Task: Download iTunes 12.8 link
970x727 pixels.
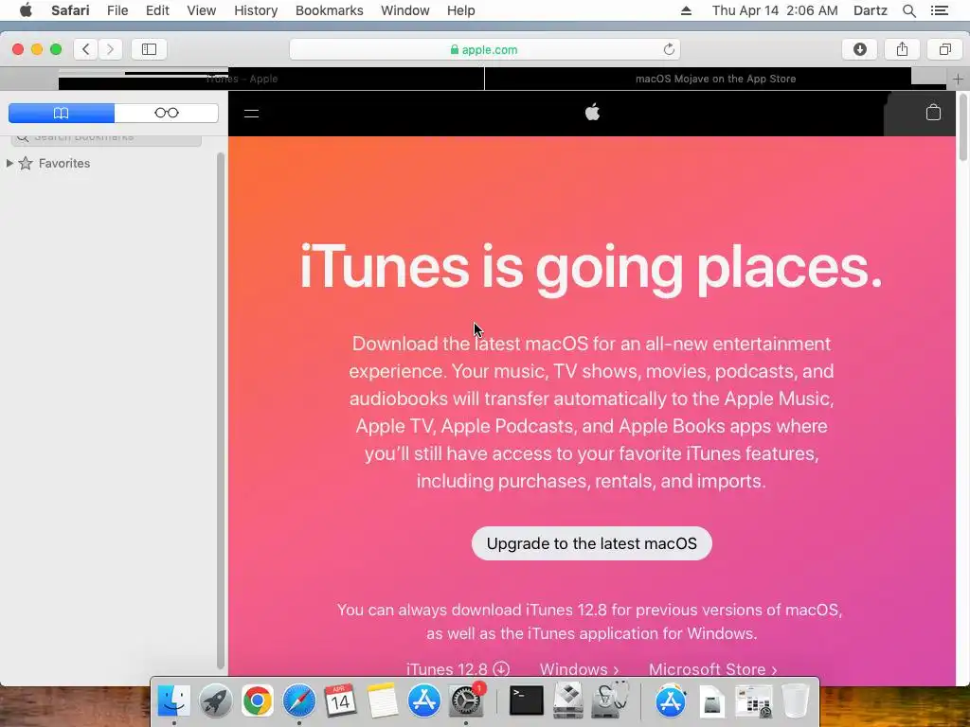Action: click(x=458, y=669)
